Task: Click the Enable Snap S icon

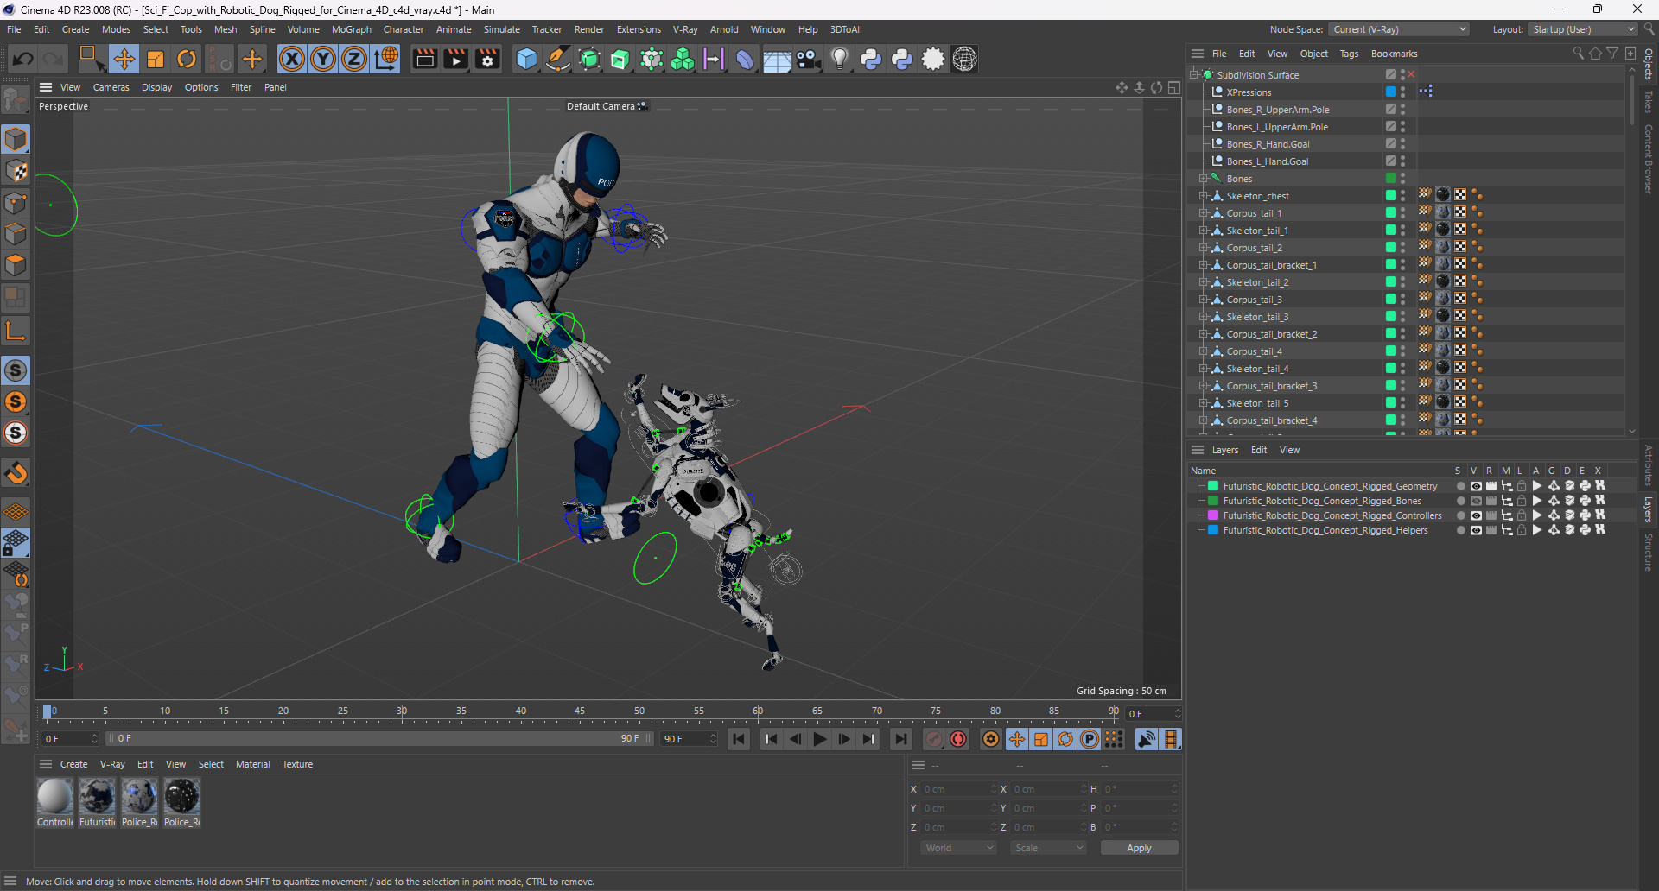Action: [16, 370]
